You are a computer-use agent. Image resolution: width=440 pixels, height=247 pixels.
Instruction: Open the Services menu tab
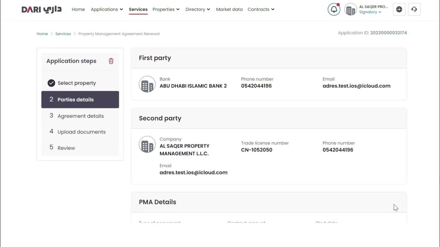pyautogui.click(x=138, y=9)
